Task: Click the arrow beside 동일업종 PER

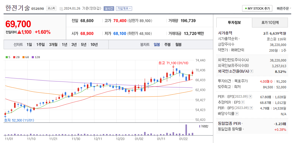Action: (x=242, y=123)
